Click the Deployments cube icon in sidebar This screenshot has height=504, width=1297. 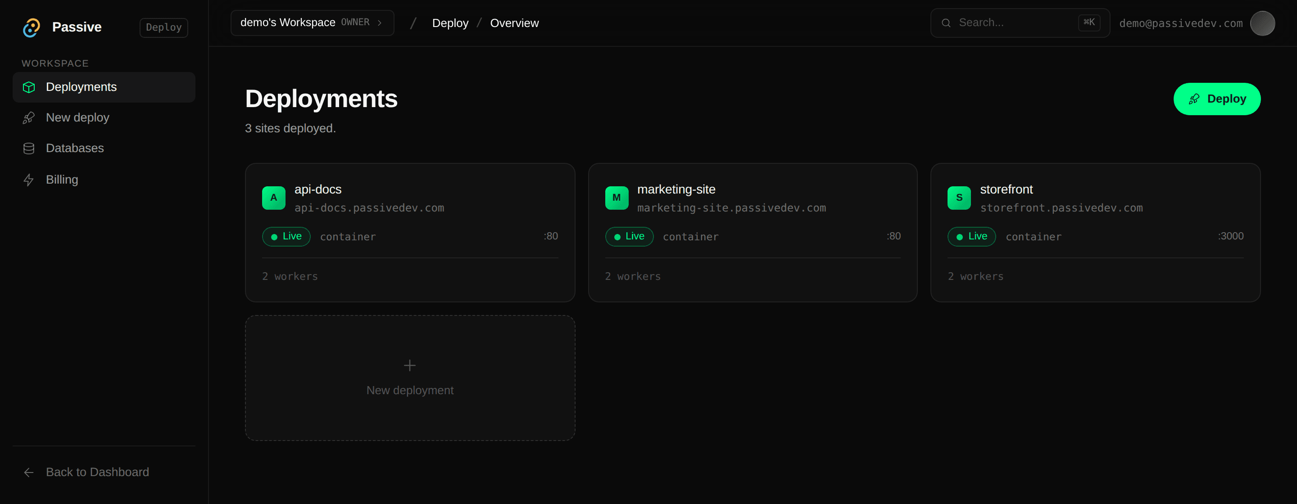(x=29, y=87)
